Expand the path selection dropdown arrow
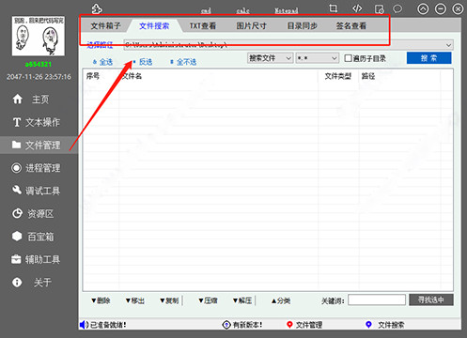 point(448,45)
